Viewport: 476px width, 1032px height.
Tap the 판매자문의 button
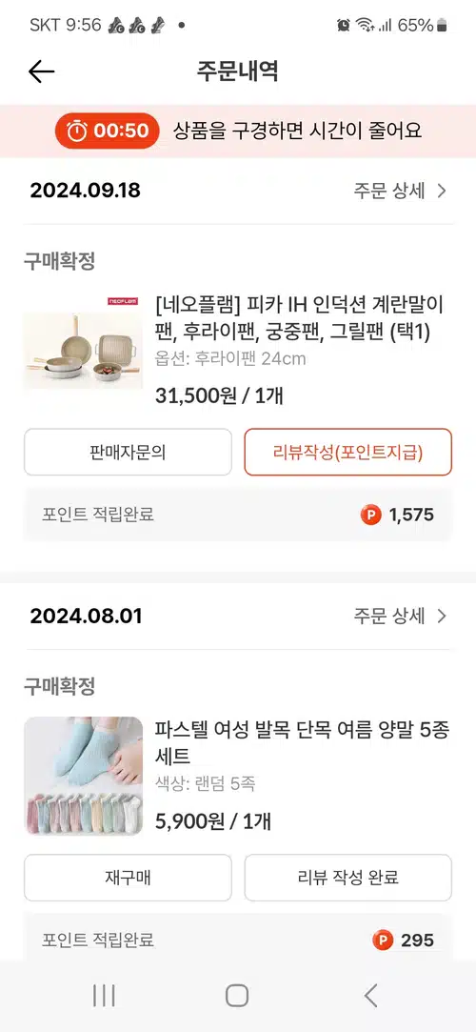point(129,453)
